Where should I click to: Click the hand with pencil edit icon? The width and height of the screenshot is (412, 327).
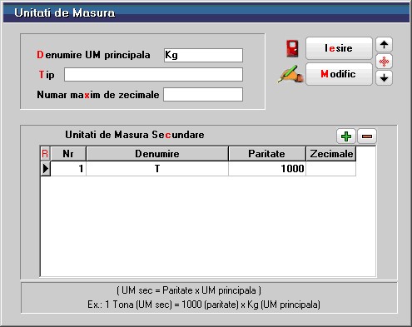click(x=290, y=74)
